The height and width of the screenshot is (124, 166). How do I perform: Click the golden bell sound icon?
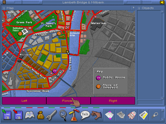[162, 2]
